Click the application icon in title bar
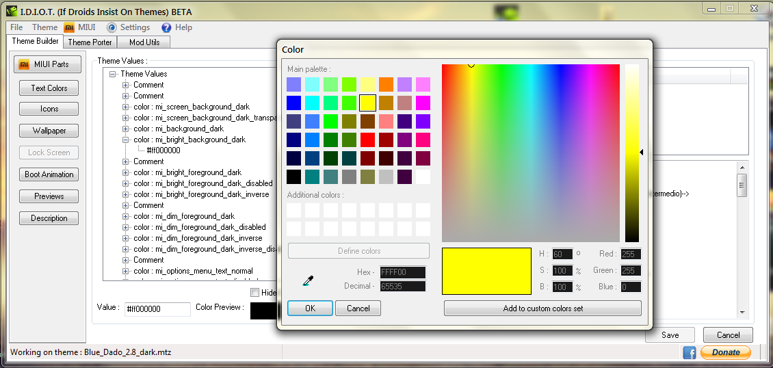Viewport: 773px width, 368px height. [12, 11]
